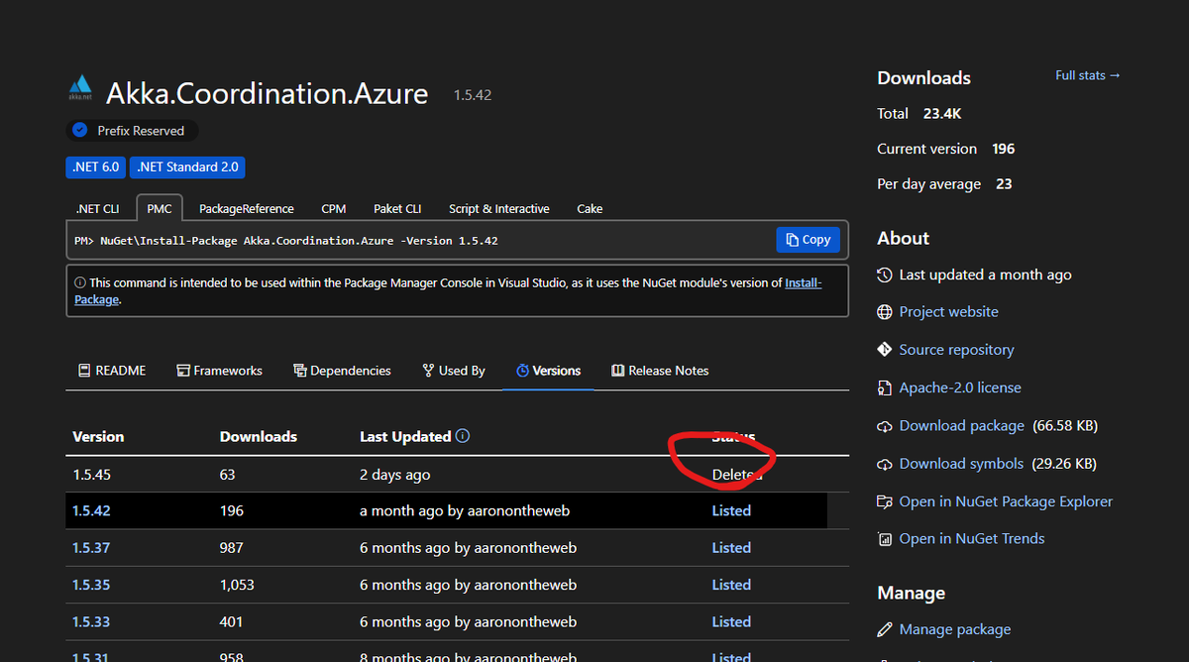Click the info icon in the Package Manager Console note

80,282
